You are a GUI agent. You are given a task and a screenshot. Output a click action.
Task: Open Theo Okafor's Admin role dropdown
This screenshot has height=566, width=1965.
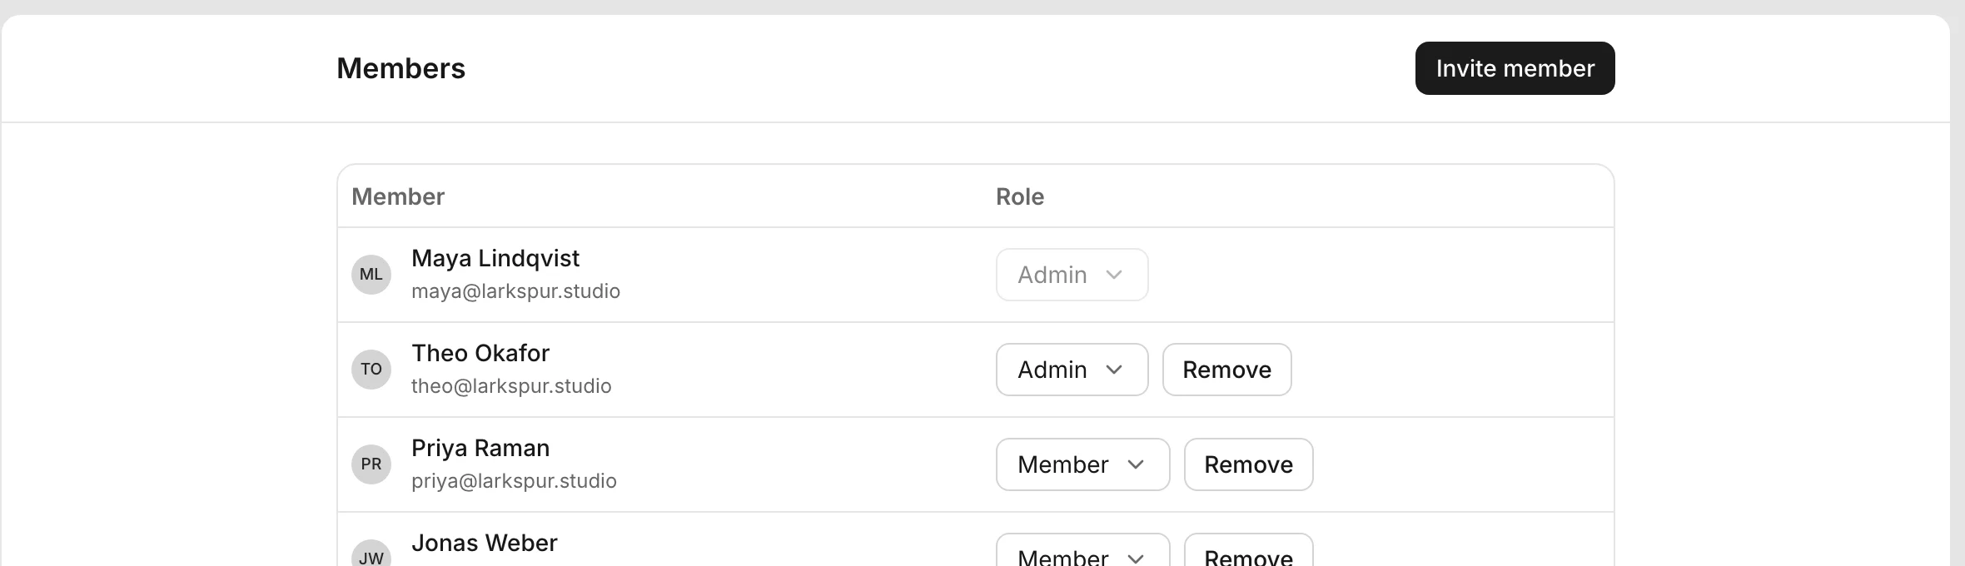(x=1072, y=370)
